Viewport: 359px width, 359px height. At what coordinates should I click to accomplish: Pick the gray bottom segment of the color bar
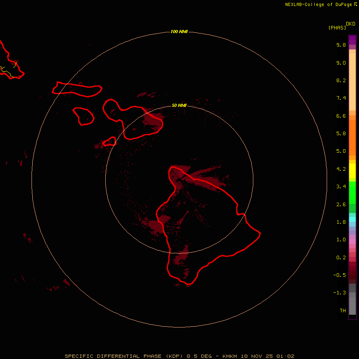(352, 306)
